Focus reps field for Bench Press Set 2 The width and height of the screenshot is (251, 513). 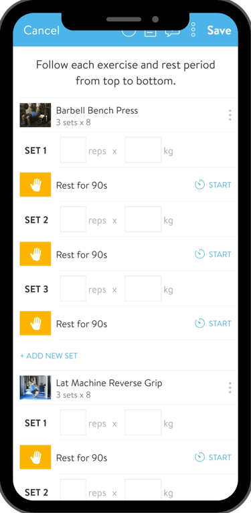[x=74, y=219]
